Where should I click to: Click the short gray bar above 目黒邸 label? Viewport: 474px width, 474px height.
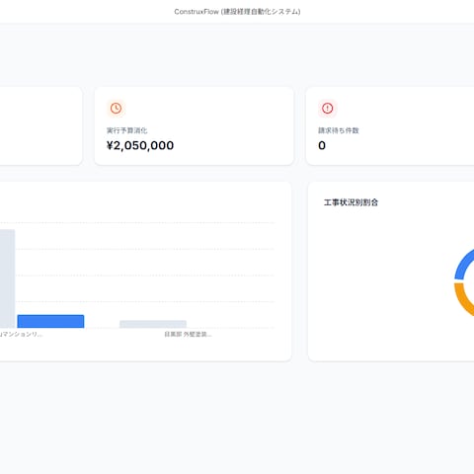pyautogui.click(x=153, y=324)
